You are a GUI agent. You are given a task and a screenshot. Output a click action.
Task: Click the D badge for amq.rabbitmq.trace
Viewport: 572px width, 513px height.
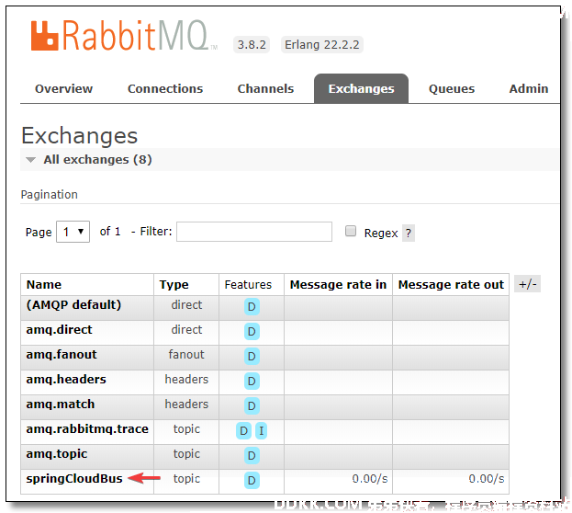(x=243, y=431)
